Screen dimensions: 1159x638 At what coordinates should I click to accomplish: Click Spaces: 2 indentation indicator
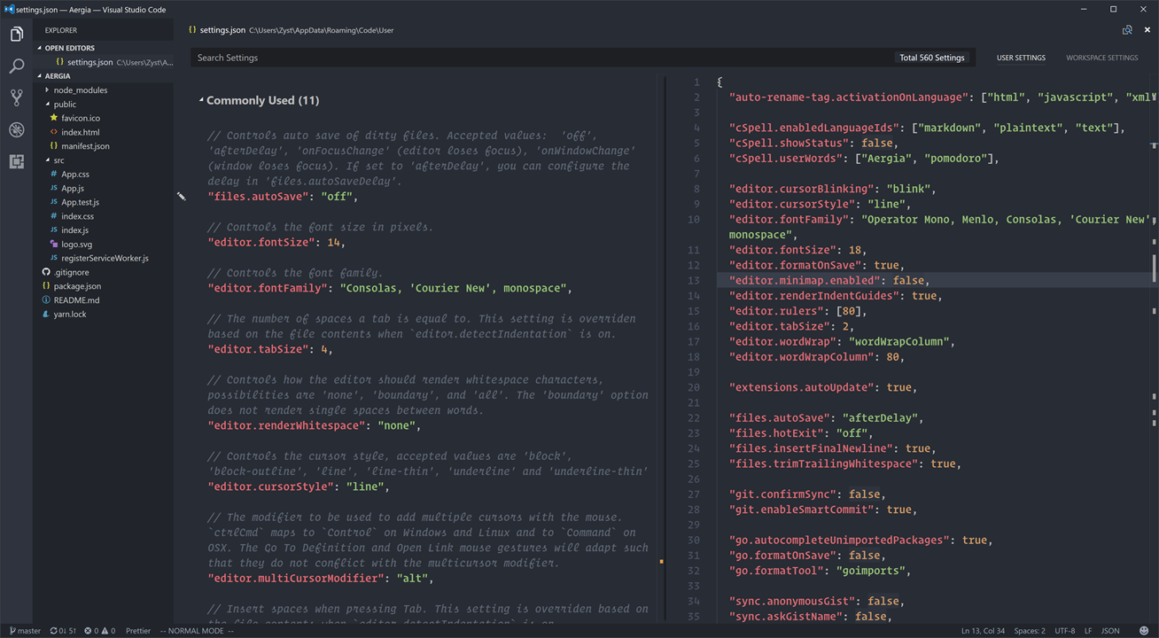click(1030, 631)
